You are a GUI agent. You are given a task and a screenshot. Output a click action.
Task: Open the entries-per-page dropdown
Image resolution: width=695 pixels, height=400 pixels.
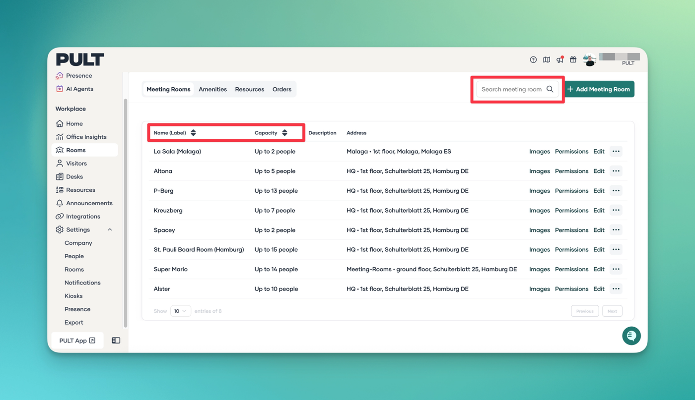pyautogui.click(x=180, y=311)
